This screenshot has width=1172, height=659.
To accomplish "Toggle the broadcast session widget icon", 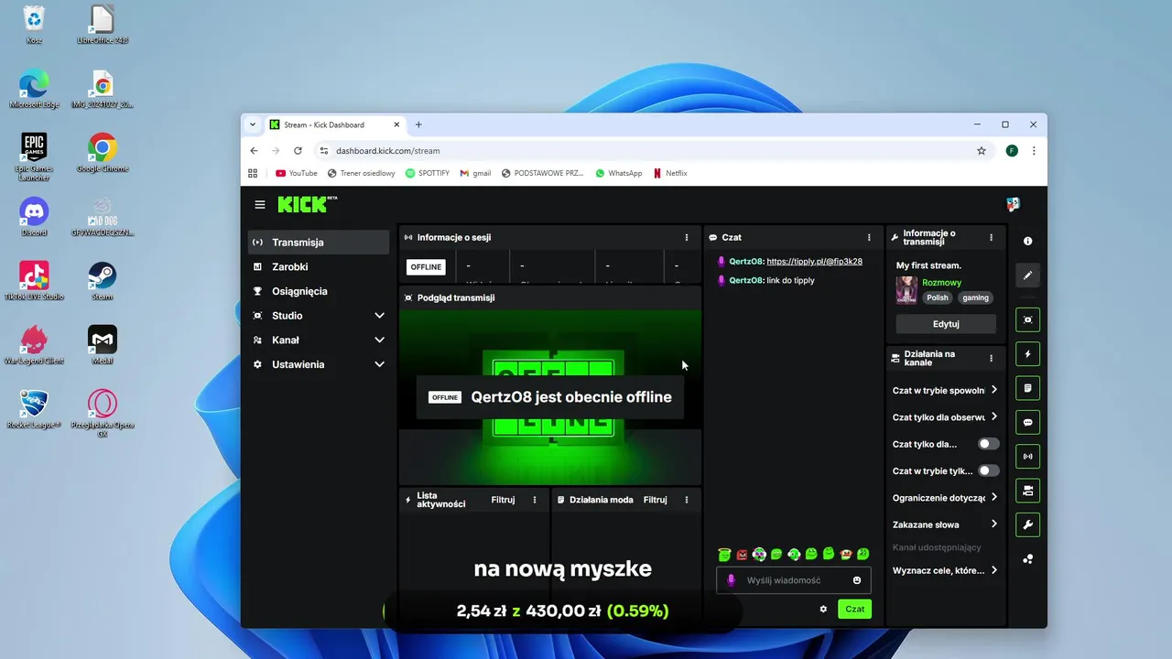I will [1027, 457].
